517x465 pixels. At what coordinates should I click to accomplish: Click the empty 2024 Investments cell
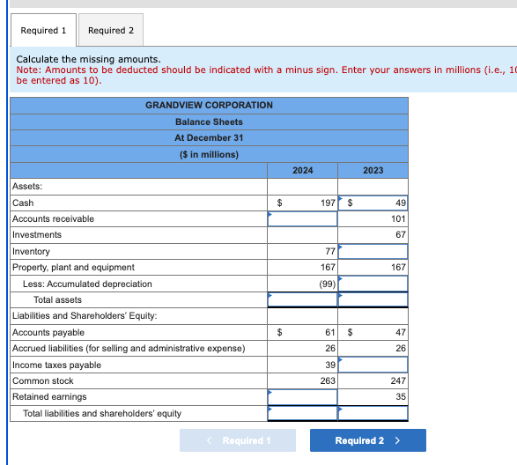pos(302,235)
